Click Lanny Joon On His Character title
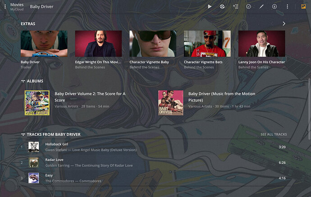 point(261,62)
